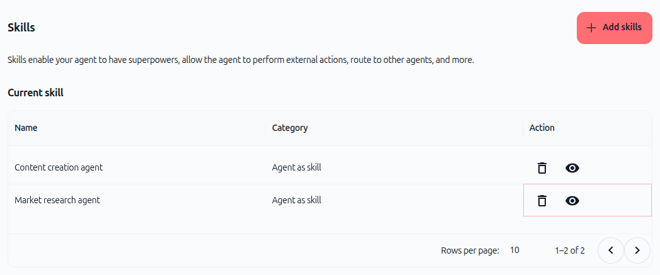Click the Current skill subheading

coord(35,93)
